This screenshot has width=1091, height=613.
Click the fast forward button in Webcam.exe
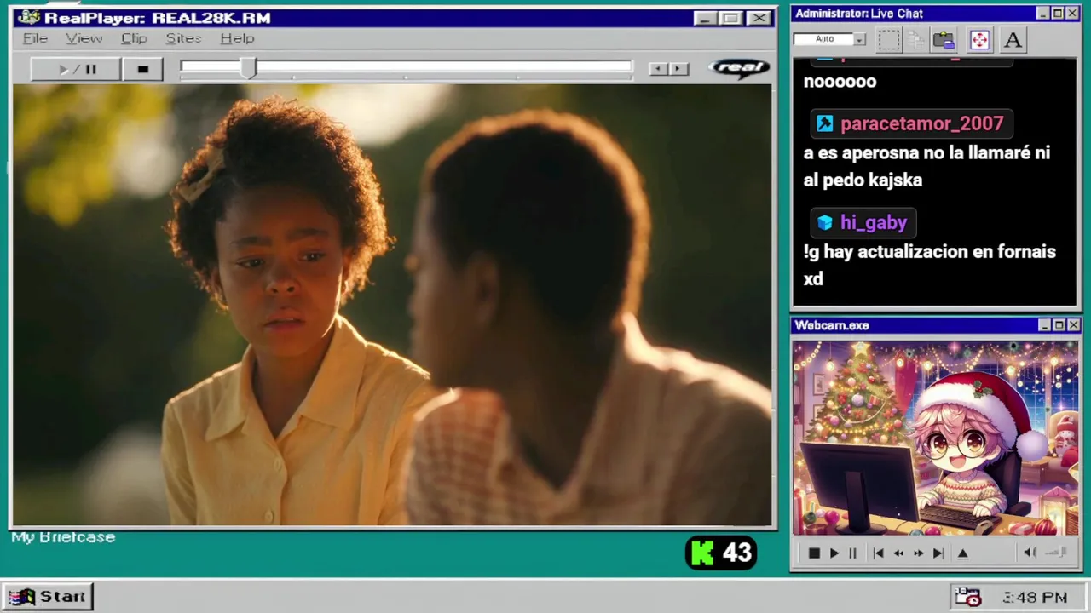click(918, 553)
